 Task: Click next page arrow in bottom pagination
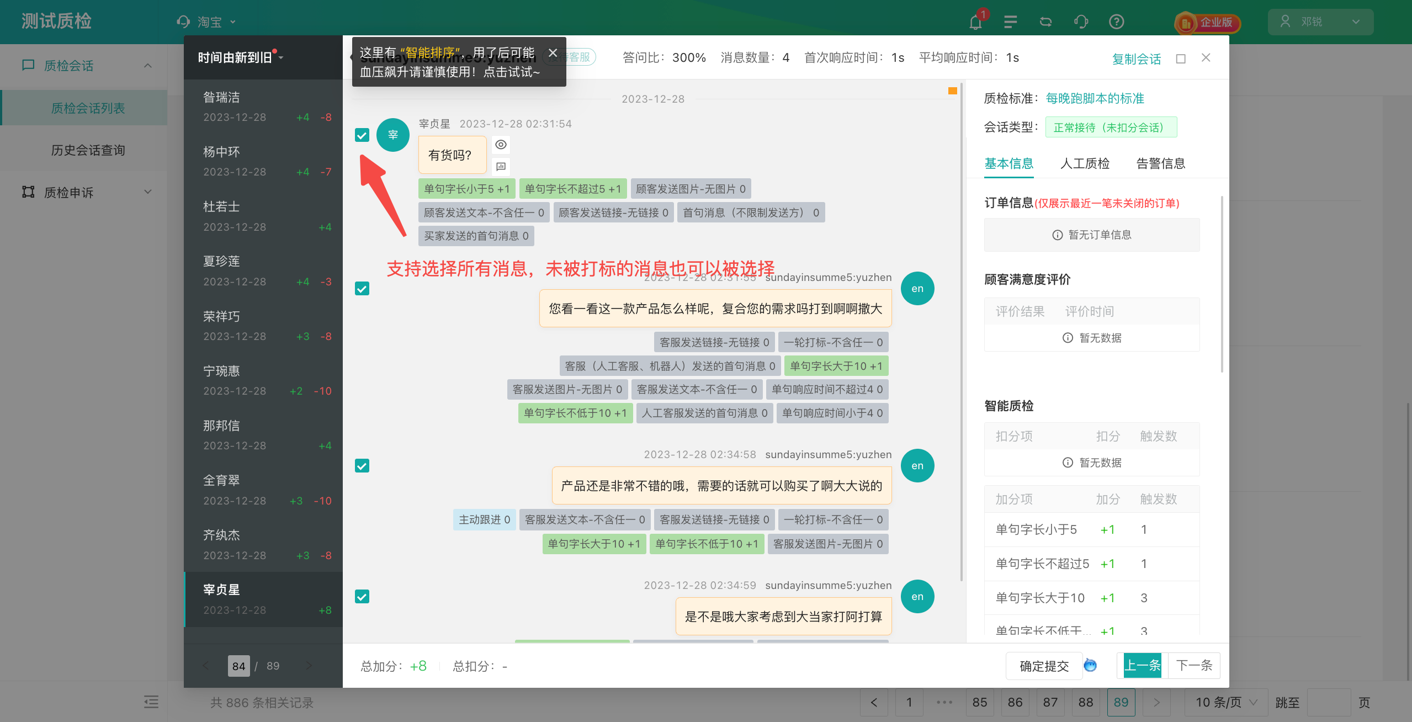1156,702
